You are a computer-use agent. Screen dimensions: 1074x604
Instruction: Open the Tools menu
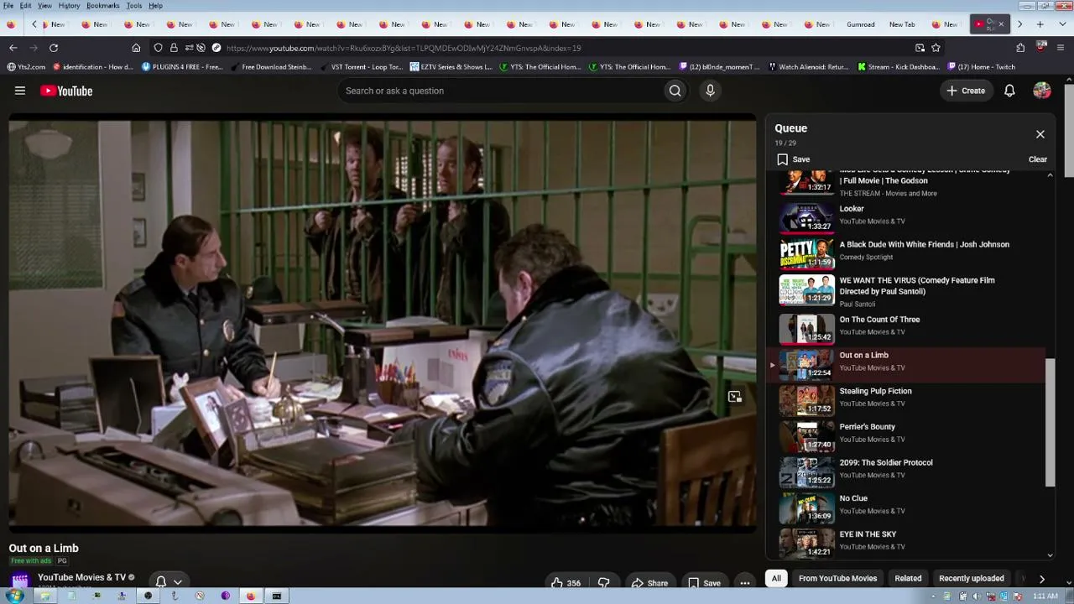click(134, 6)
